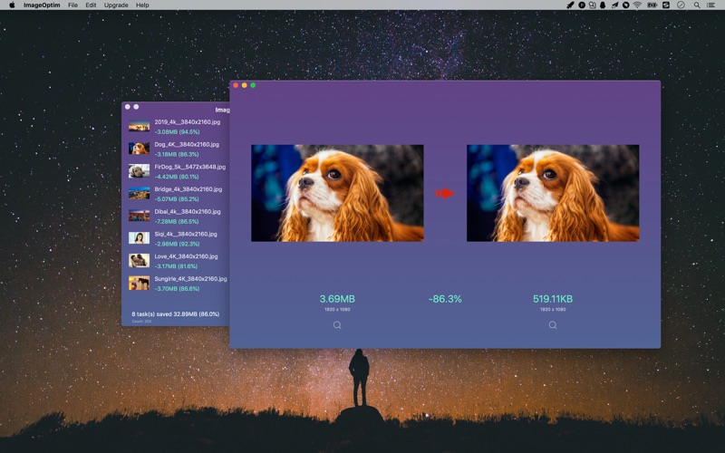Click the paper plane menu bar icon
The height and width of the screenshot is (453, 725).
coord(614,5)
